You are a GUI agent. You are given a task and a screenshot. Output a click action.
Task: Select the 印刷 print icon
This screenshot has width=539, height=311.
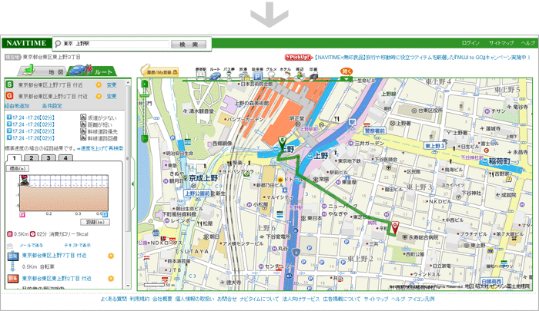313,74
